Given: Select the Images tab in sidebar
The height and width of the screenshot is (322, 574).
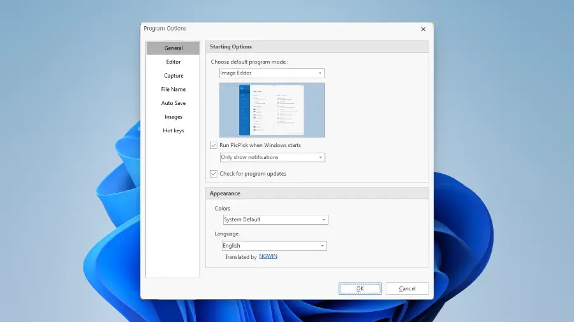Looking at the screenshot, I should (173, 117).
